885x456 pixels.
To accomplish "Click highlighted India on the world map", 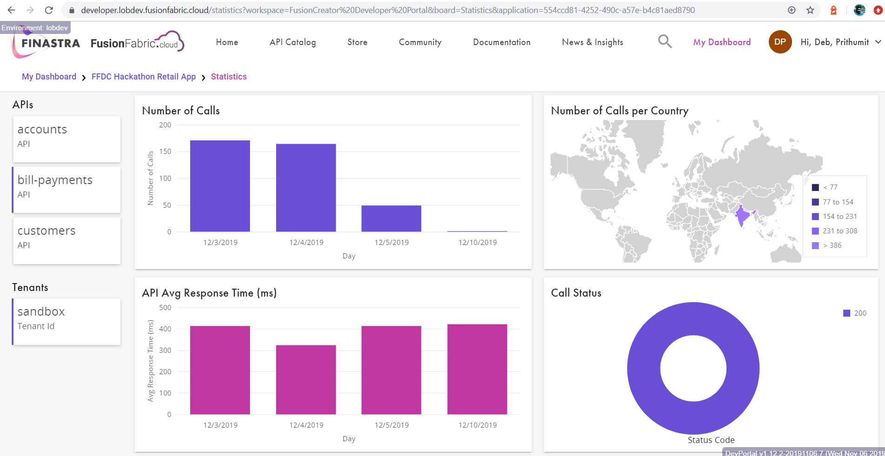I will coord(742,215).
